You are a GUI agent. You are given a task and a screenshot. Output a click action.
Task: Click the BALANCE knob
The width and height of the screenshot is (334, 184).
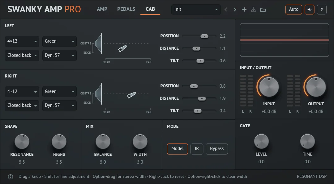point(103,141)
